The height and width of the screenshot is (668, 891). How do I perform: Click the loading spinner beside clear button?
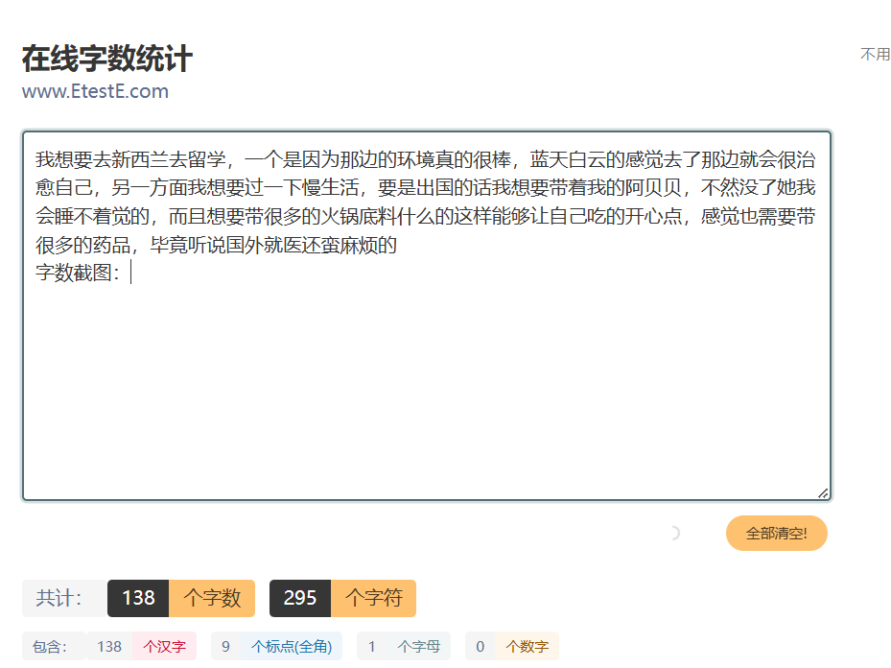click(x=673, y=534)
